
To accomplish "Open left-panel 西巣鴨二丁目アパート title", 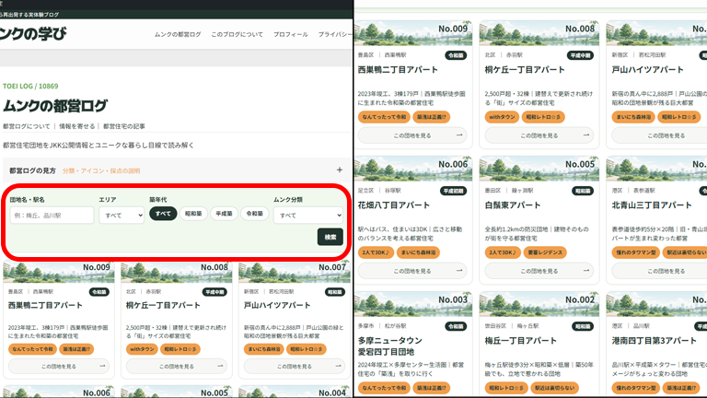I will pyautogui.click(x=45, y=306).
